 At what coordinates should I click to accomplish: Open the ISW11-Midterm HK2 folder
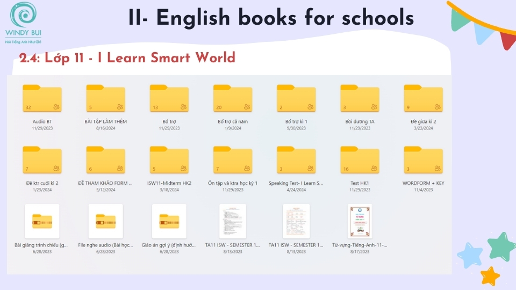click(169, 161)
